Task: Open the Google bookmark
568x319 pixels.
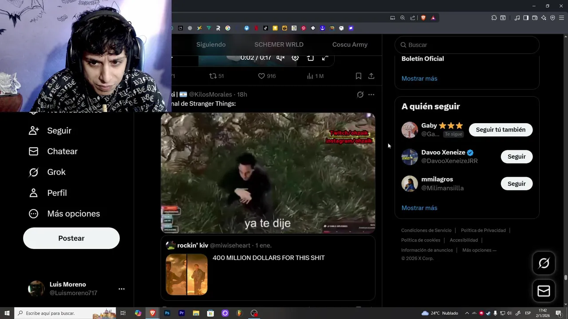Action: coord(228,28)
